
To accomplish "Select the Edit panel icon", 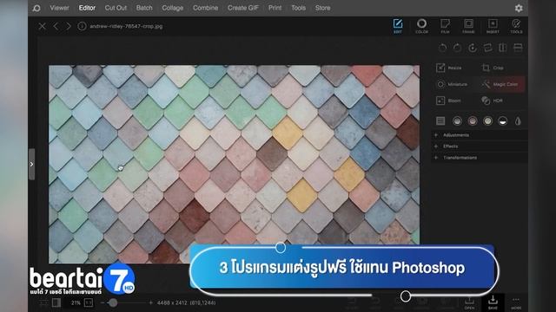I will [x=398, y=26].
